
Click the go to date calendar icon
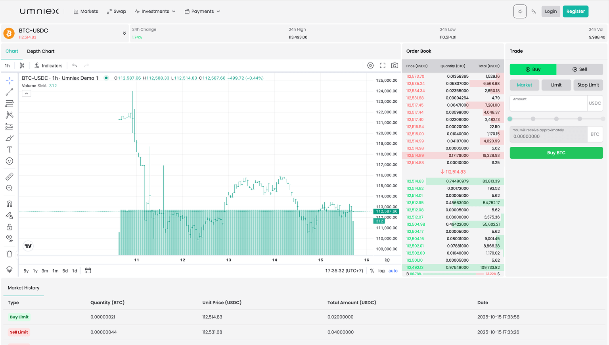point(88,270)
